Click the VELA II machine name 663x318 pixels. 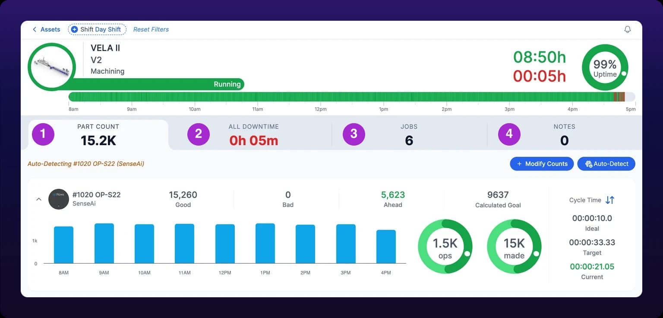tap(105, 48)
